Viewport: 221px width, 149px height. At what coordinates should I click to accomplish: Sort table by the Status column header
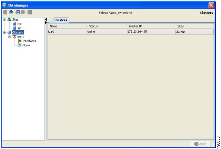tap(107, 26)
